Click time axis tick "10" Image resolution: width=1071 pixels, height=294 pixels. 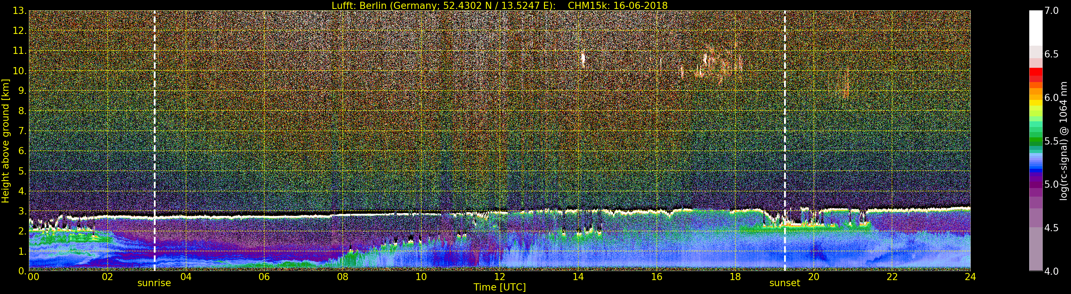coord(421,277)
